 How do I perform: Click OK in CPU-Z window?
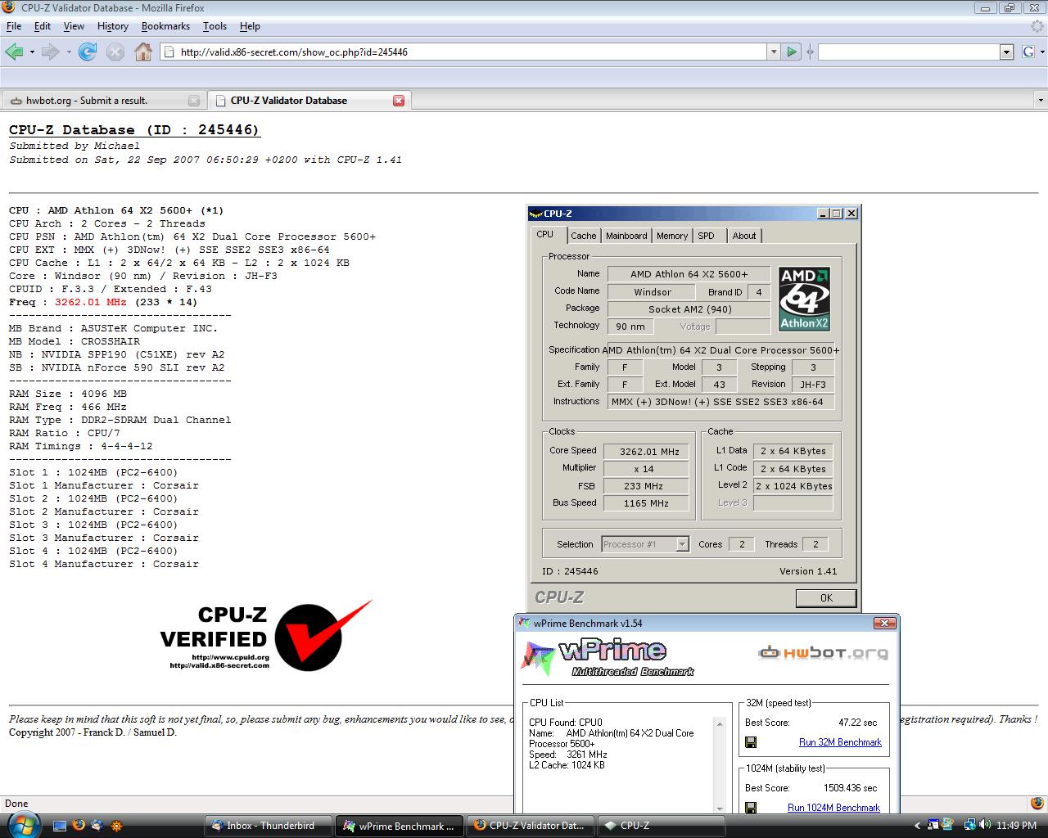pos(826,597)
